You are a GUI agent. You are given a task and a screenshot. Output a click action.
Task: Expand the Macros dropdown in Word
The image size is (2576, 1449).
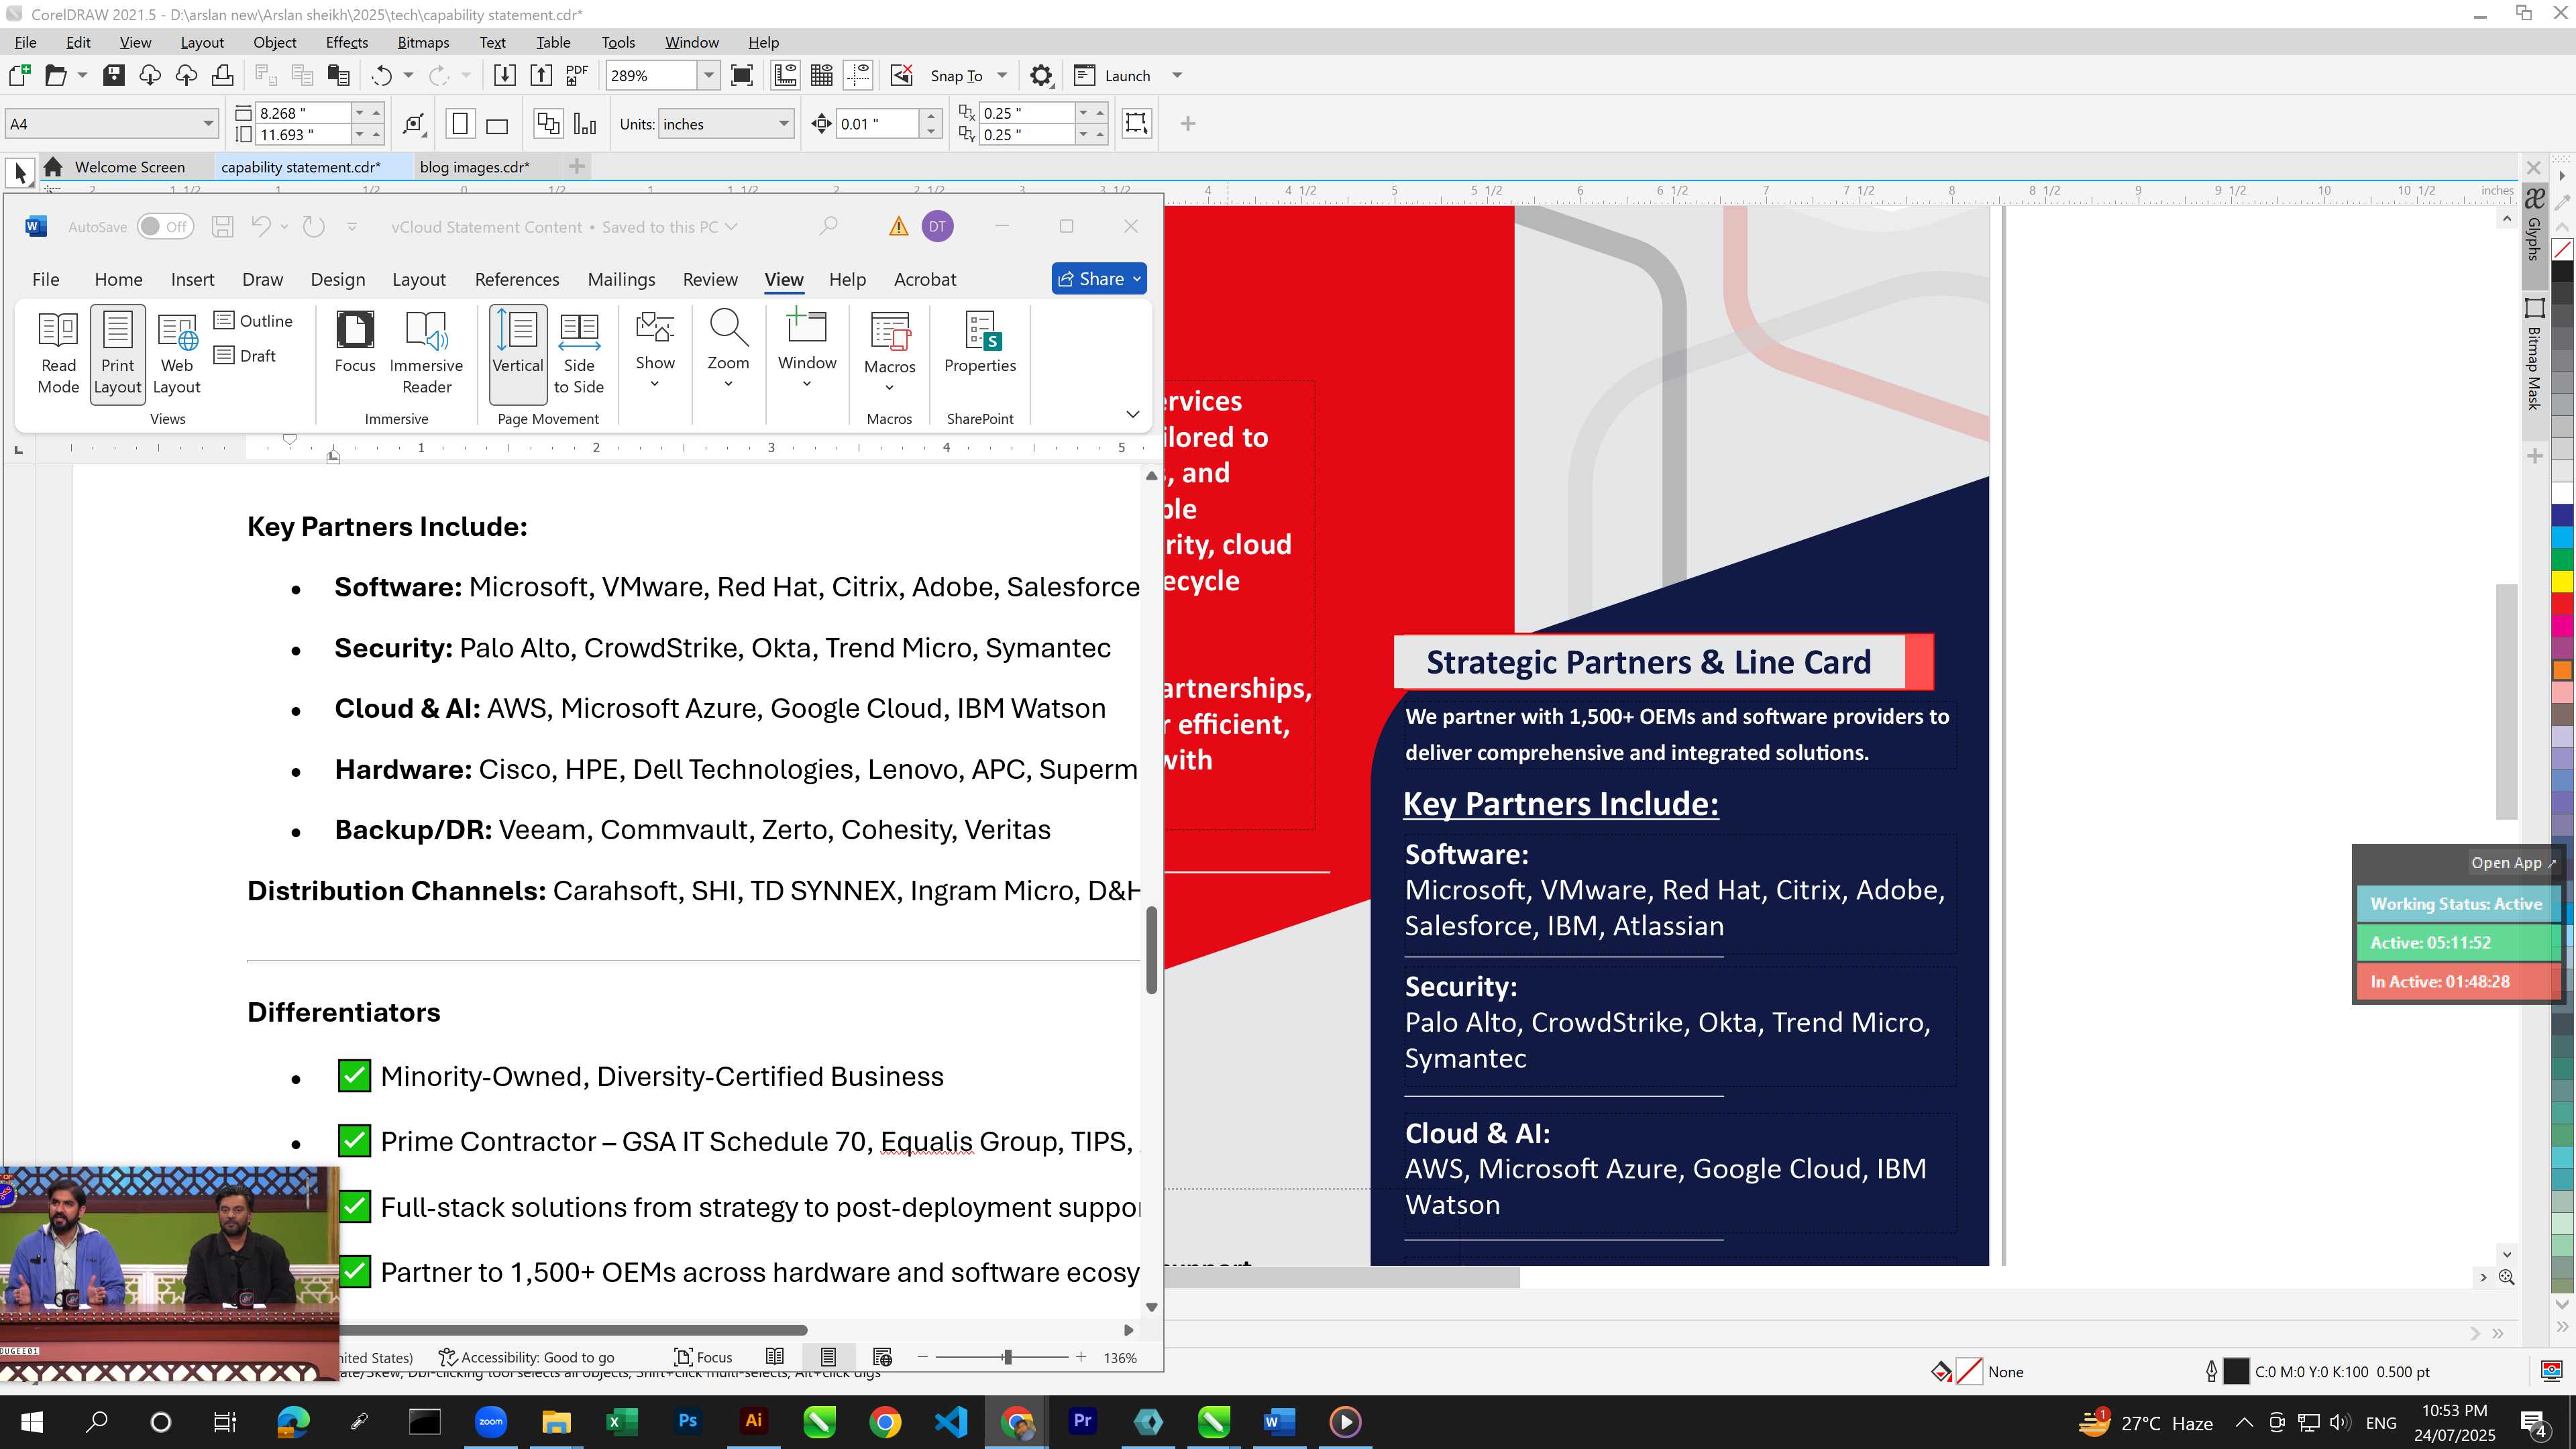pyautogui.click(x=889, y=388)
